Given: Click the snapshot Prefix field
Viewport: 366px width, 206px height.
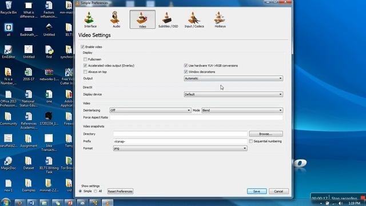Looking at the screenshot, I should 180,141.
